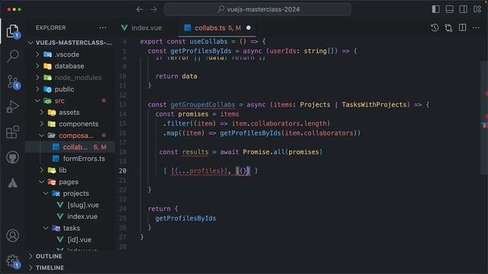Screen dimensions: 488x274
Task: Open the triangle-logo extension in activity bar
Action: 12,183
